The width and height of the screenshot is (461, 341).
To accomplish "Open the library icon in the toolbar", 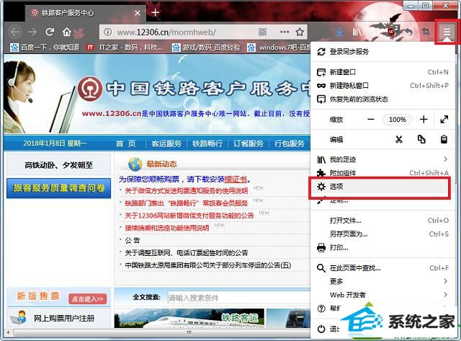I will tap(357, 32).
